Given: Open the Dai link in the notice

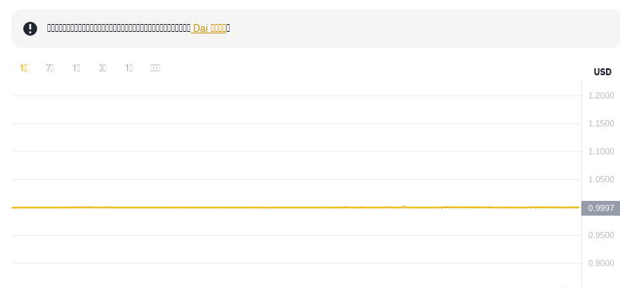Looking at the screenshot, I should point(208,28).
